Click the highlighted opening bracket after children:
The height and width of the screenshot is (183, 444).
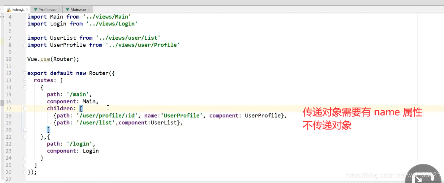[81, 109]
